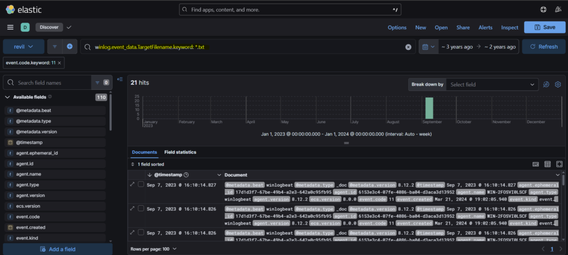
Task: Open the hamburger navigation menu
Action: point(10,27)
